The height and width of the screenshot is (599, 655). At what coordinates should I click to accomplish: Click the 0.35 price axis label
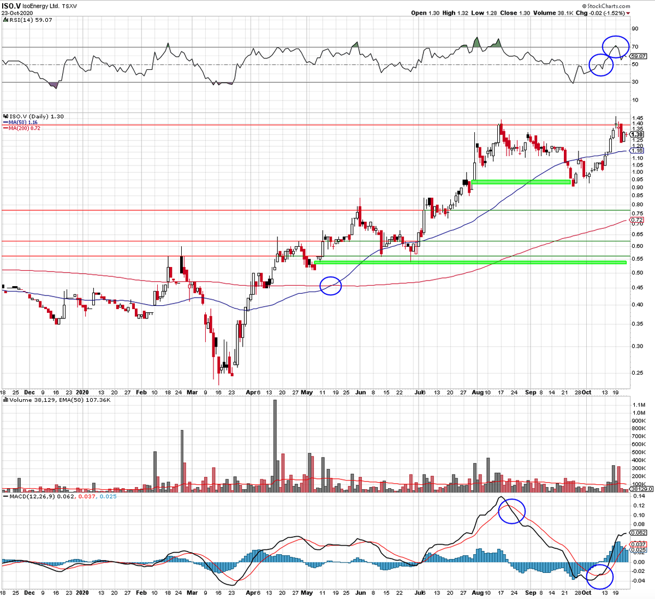(637, 324)
